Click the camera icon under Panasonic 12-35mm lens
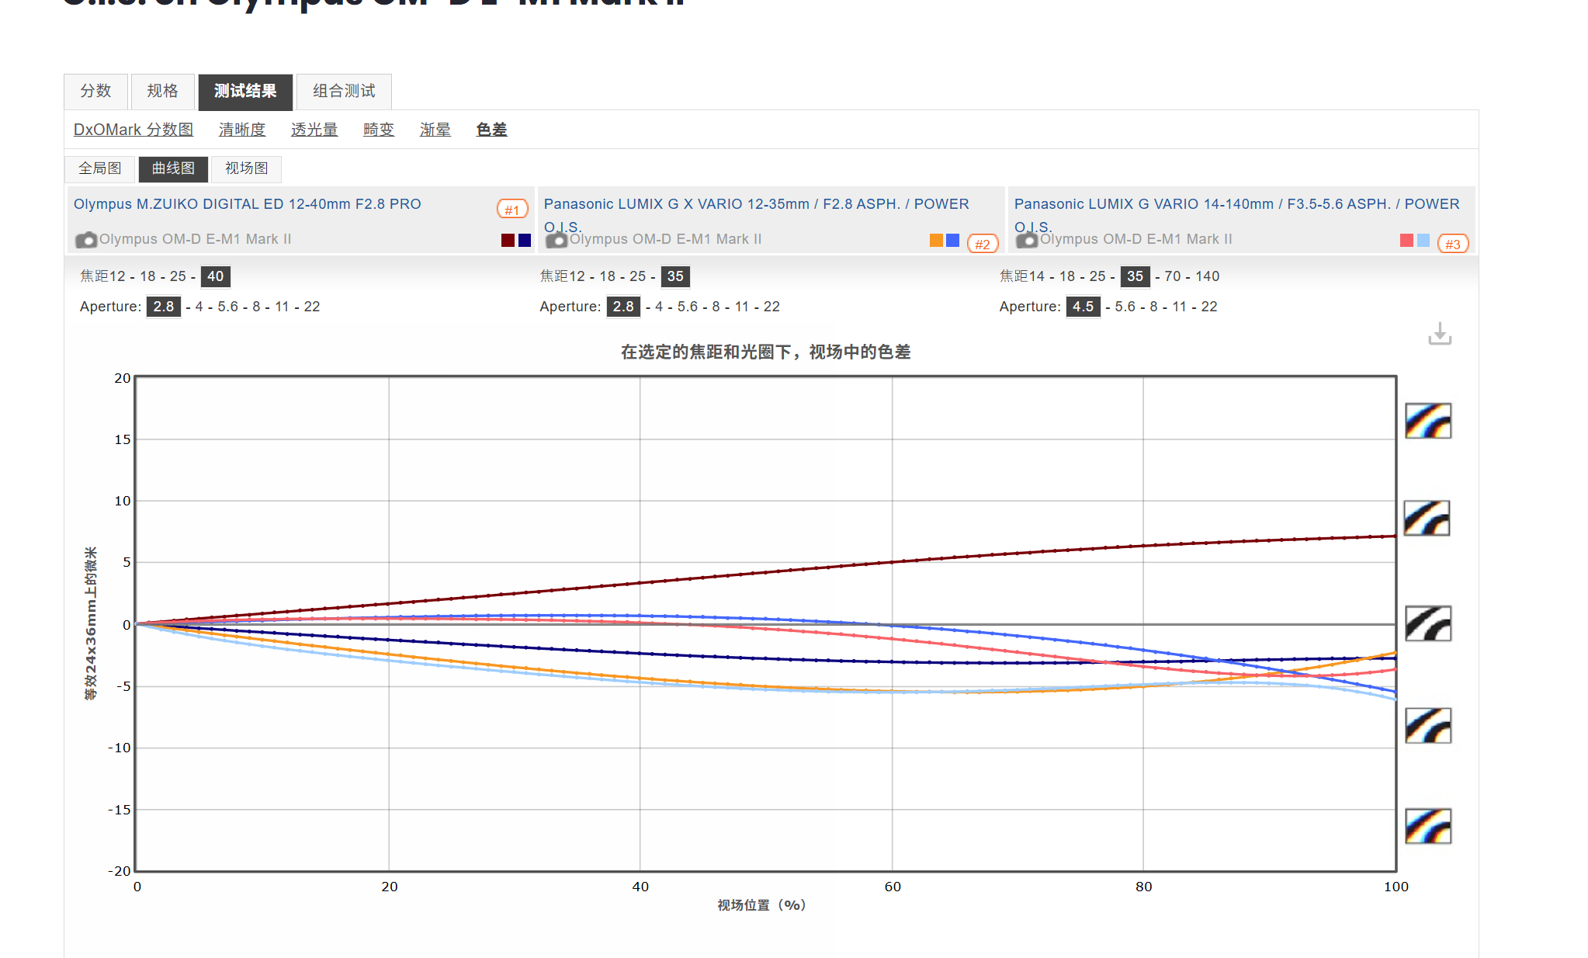Screen dimensions: 1588x958 pyautogui.click(x=556, y=240)
